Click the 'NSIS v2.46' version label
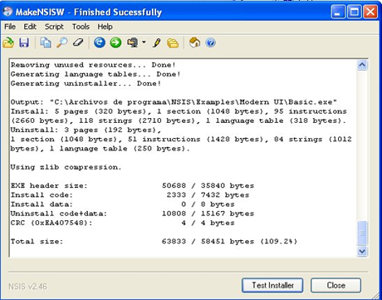382x300 pixels. (27, 286)
